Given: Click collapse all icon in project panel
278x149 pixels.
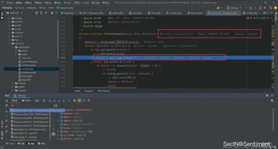Looking at the screenshot, I should click(x=46, y=13).
